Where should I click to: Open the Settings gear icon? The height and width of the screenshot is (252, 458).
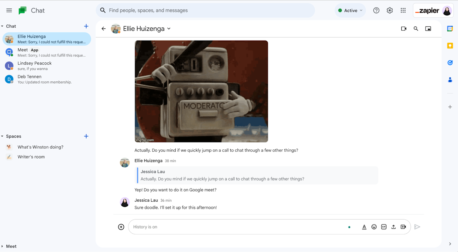(390, 10)
